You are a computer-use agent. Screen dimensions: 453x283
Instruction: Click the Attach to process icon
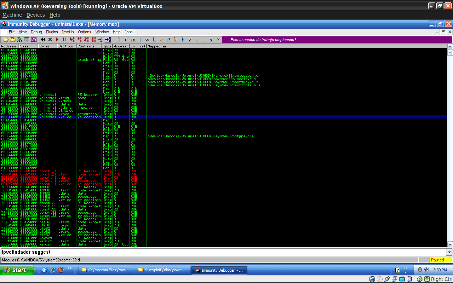(x=12, y=40)
